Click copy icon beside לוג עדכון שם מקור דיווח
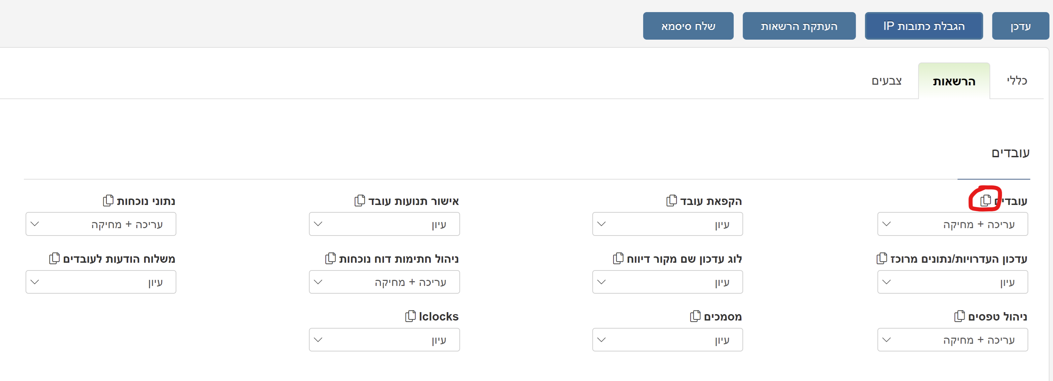Screen dimensions: 1053x381 pyautogui.click(x=618, y=258)
